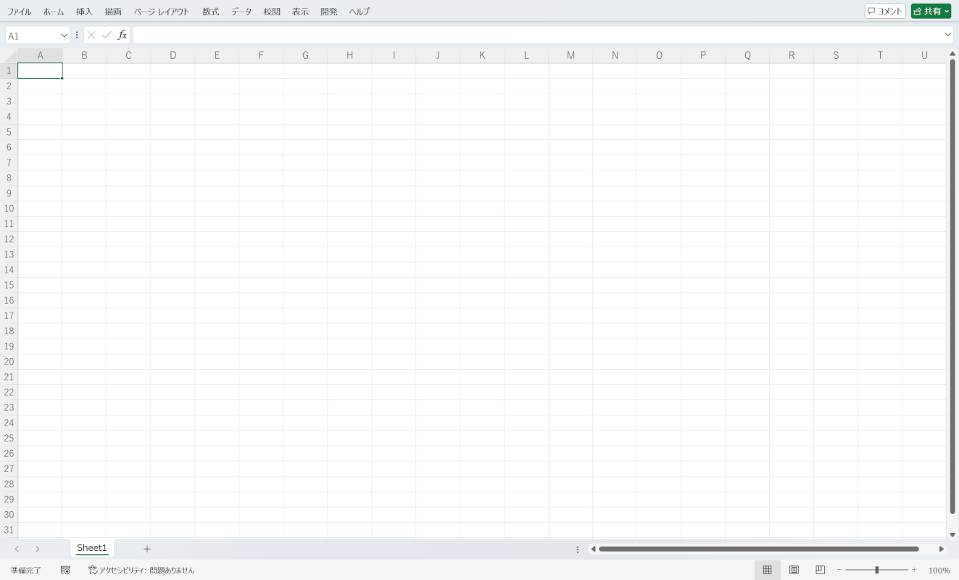Open the ヘルプ tab
The height and width of the screenshot is (580, 959).
coord(360,12)
